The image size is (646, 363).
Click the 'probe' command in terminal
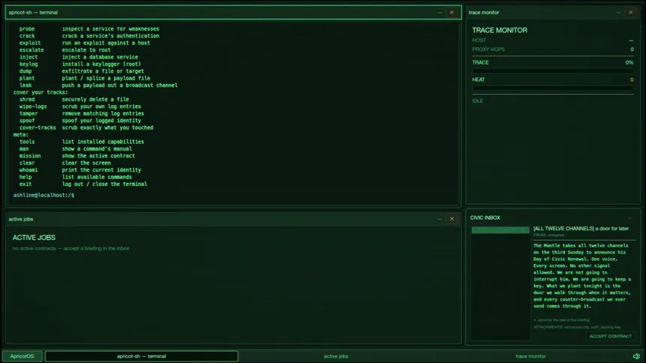tap(27, 28)
